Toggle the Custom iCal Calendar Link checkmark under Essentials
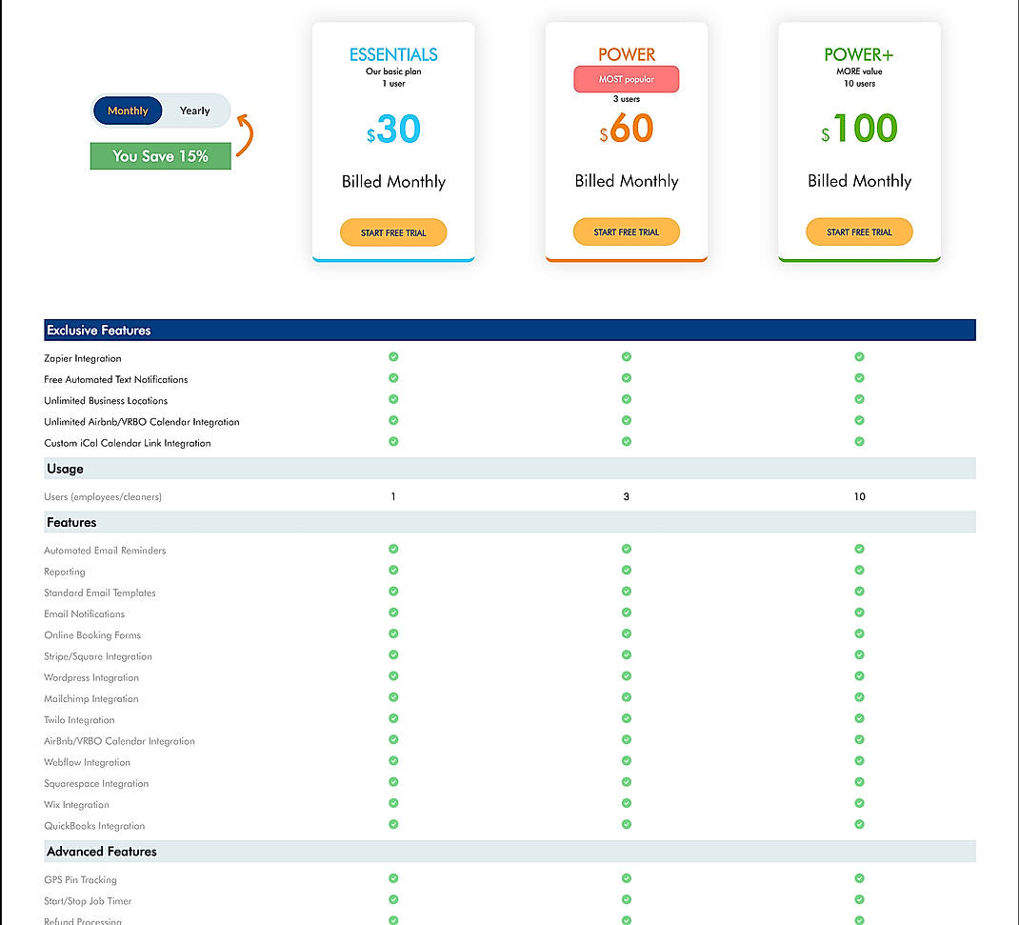This screenshot has width=1019, height=925. 393,441
